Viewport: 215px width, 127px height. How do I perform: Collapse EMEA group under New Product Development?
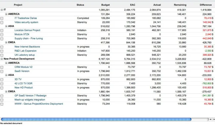pyautogui.click(x=6, y=91)
